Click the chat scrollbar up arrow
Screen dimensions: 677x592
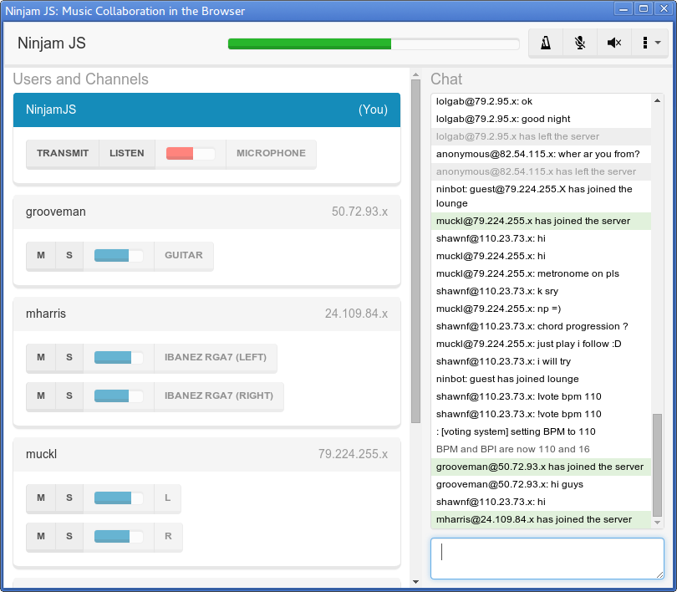[x=657, y=100]
